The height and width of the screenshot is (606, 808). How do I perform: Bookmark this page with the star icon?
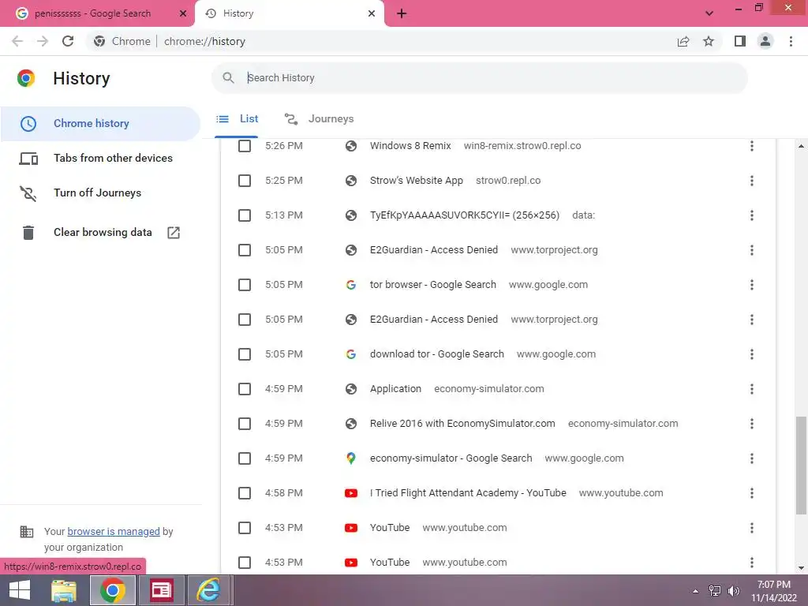(x=709, y=41)
